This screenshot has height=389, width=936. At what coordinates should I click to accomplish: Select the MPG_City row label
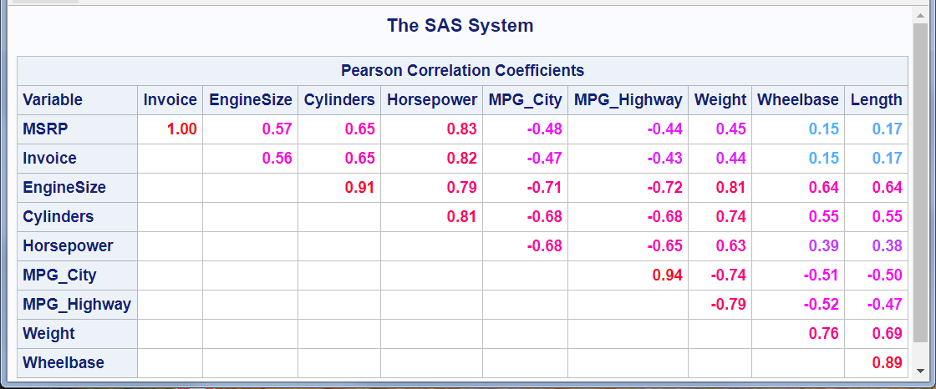click(59, 275)
